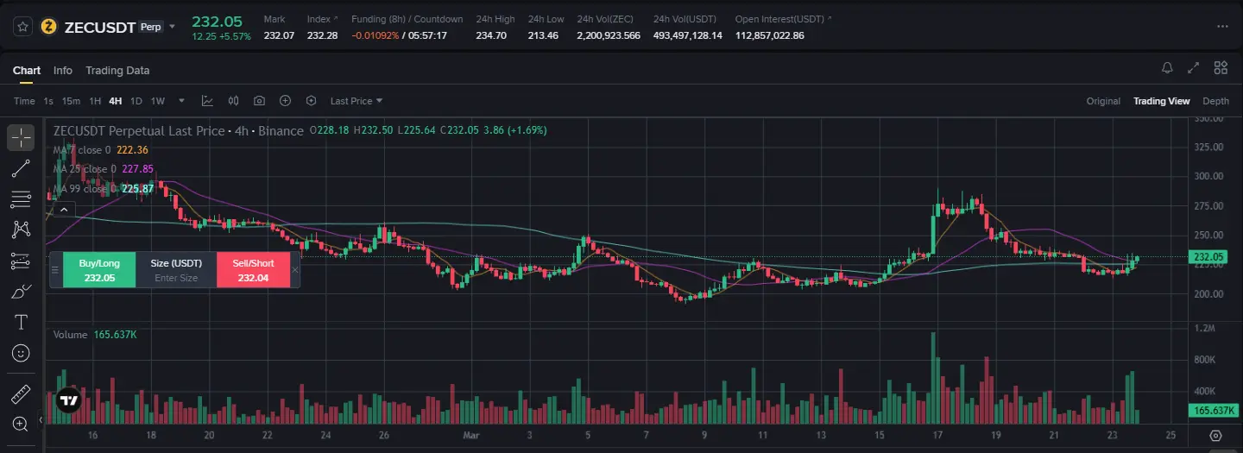Click the MA 99 close indicator legend
Viewport: 1243px width, 453px height.
[x=104, y=188]
